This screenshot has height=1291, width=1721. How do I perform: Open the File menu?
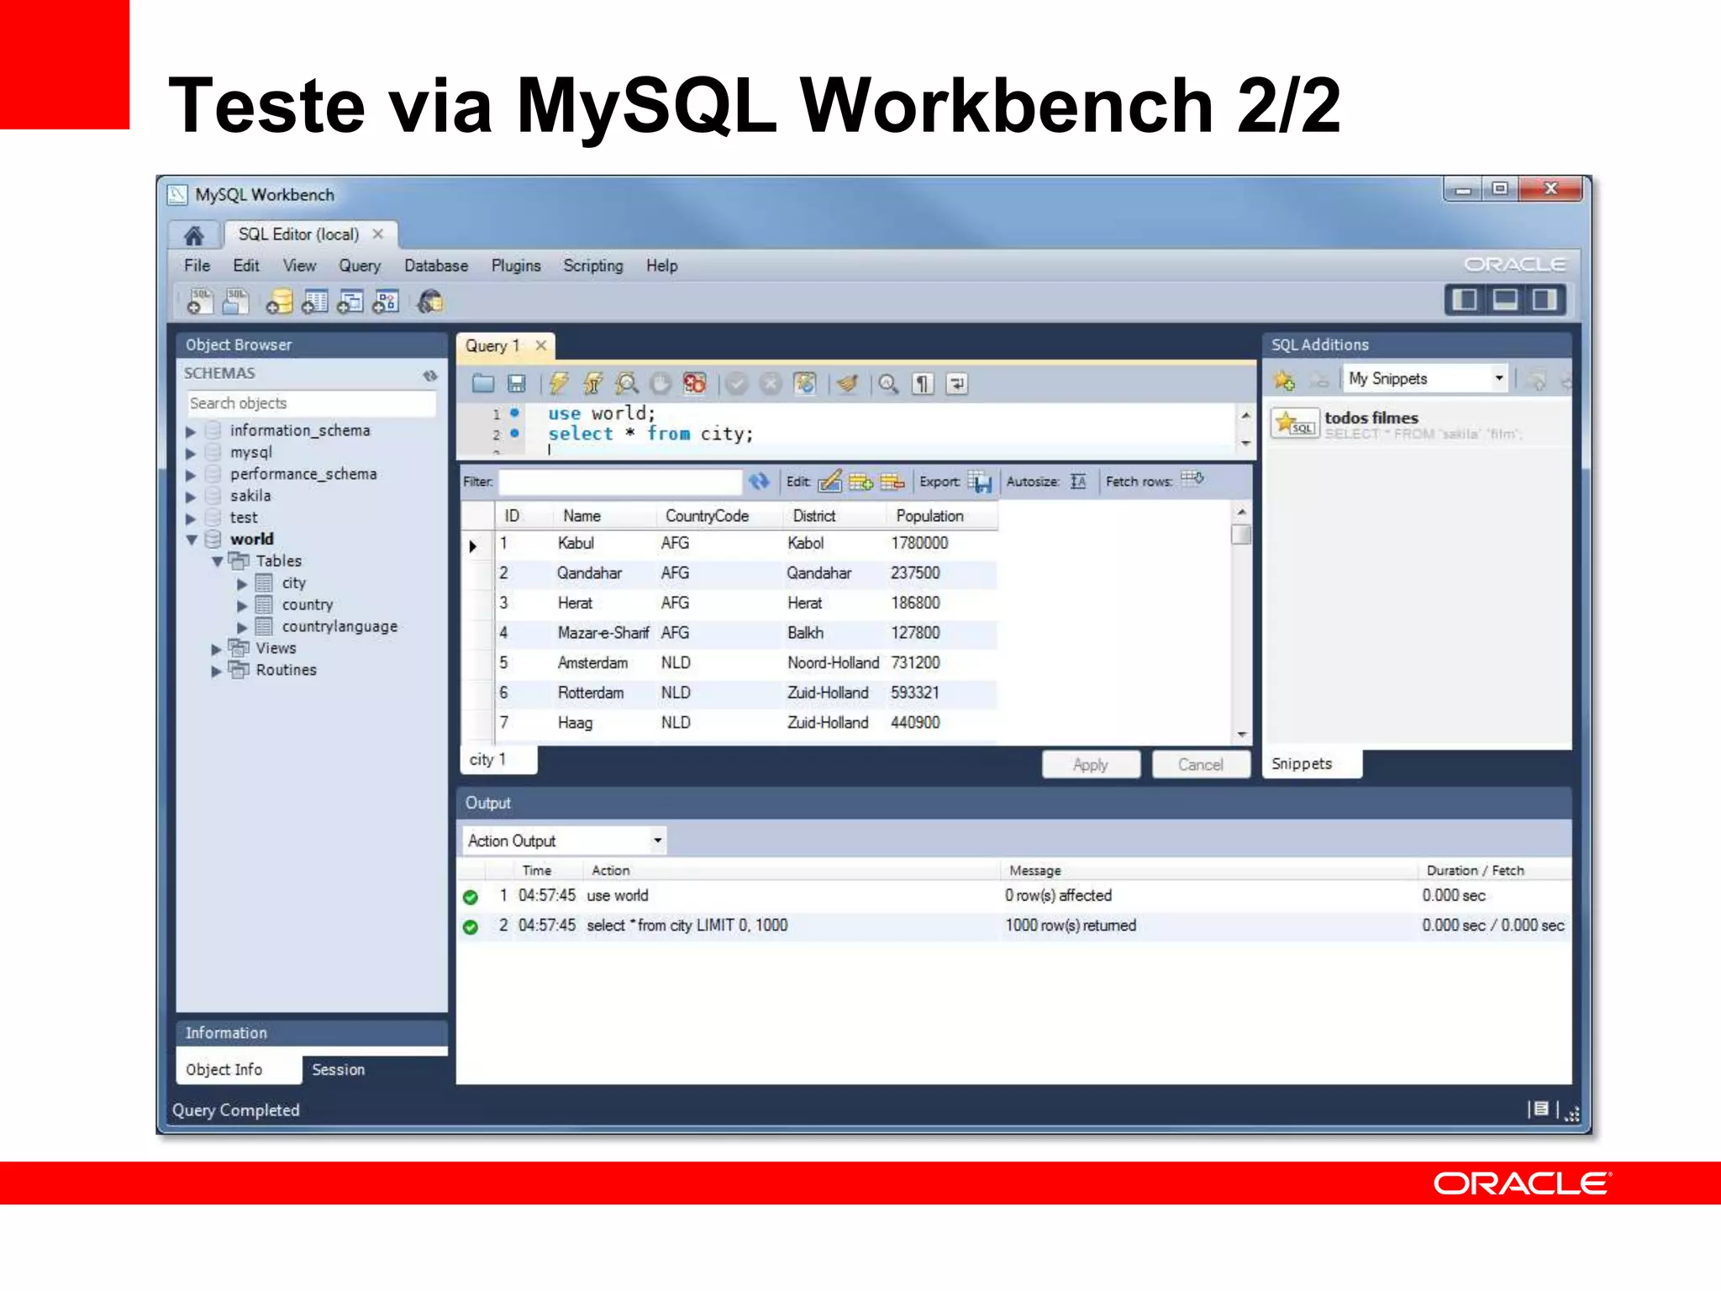197,266
